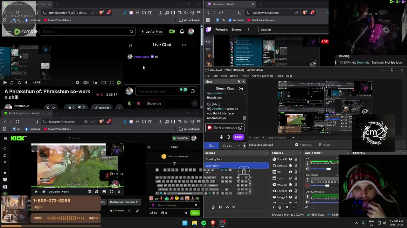Open OBS Tools menu
Viewport: 407px width, 228px height.
279,76
